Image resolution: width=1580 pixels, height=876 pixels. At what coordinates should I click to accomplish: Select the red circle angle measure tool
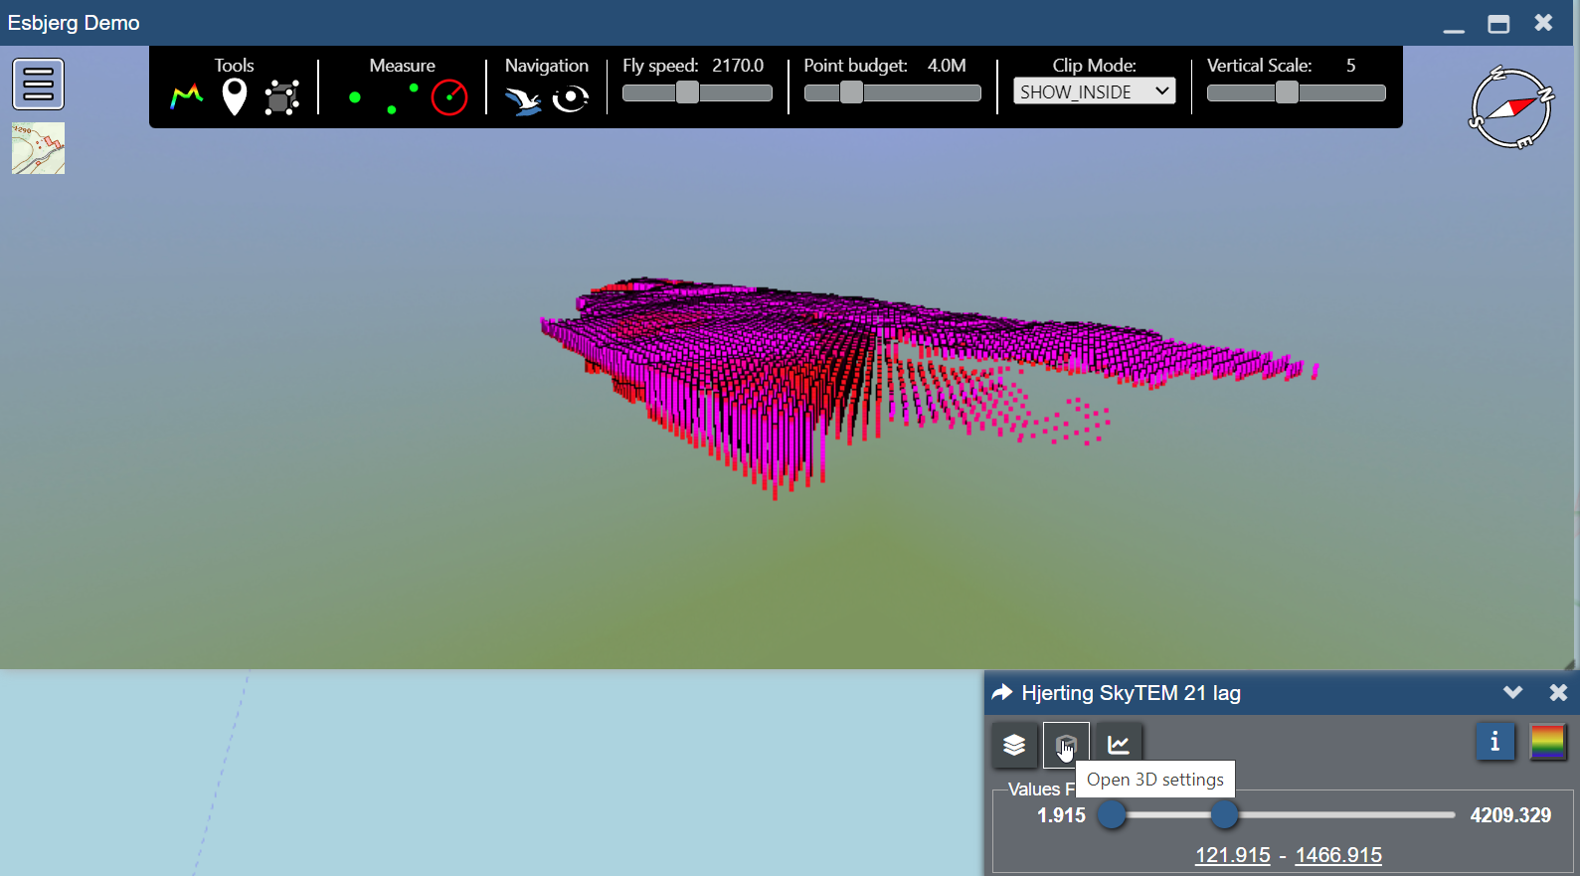pos(449,97)
